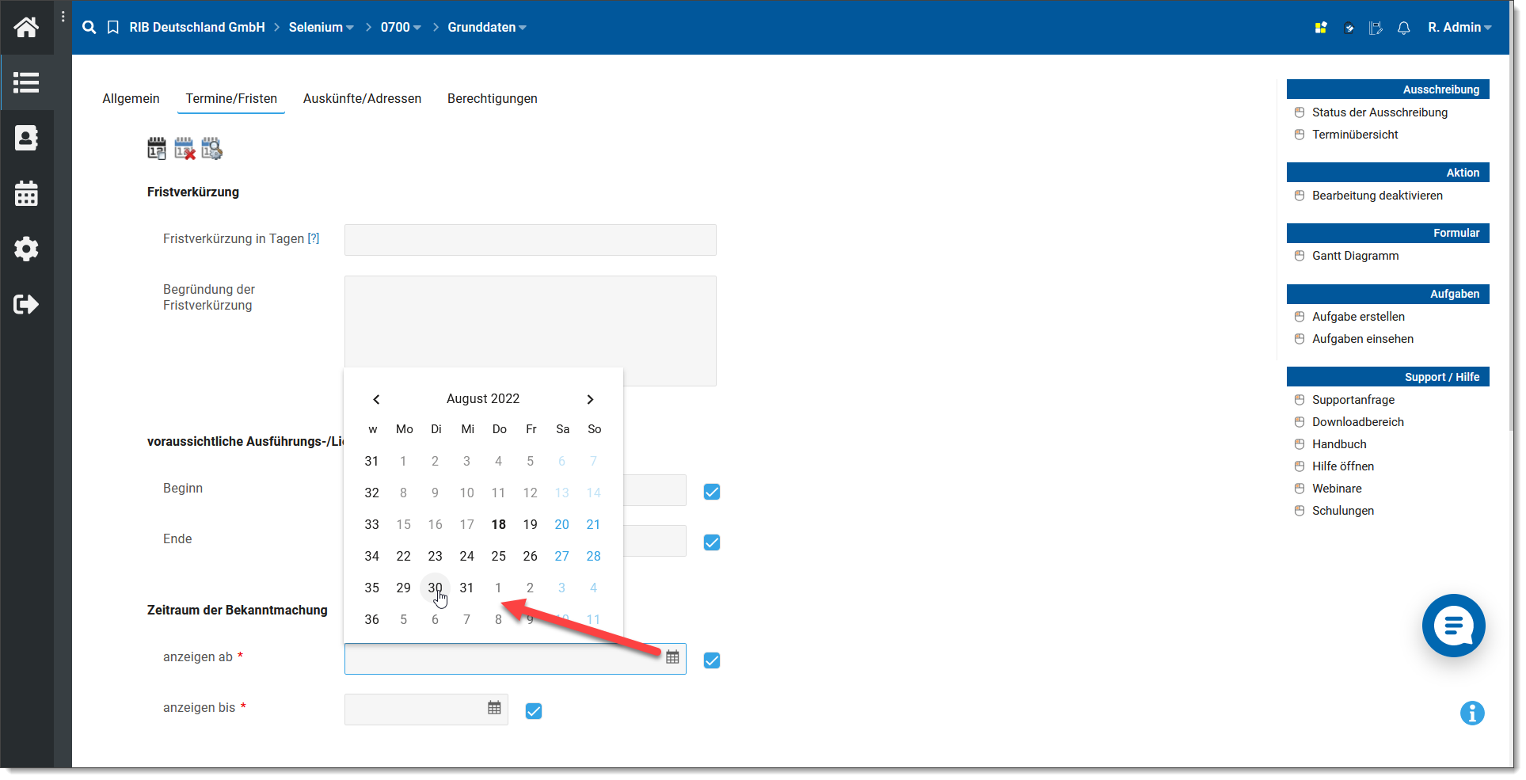Open the calendar icon in sidebar
Viewport: 1526px width, 780px height.
pyautogui.click(x=26, y=193)
